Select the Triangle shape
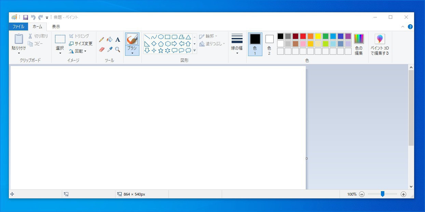The width and height of the screenshot is (425, 212). tap(188, 37)
